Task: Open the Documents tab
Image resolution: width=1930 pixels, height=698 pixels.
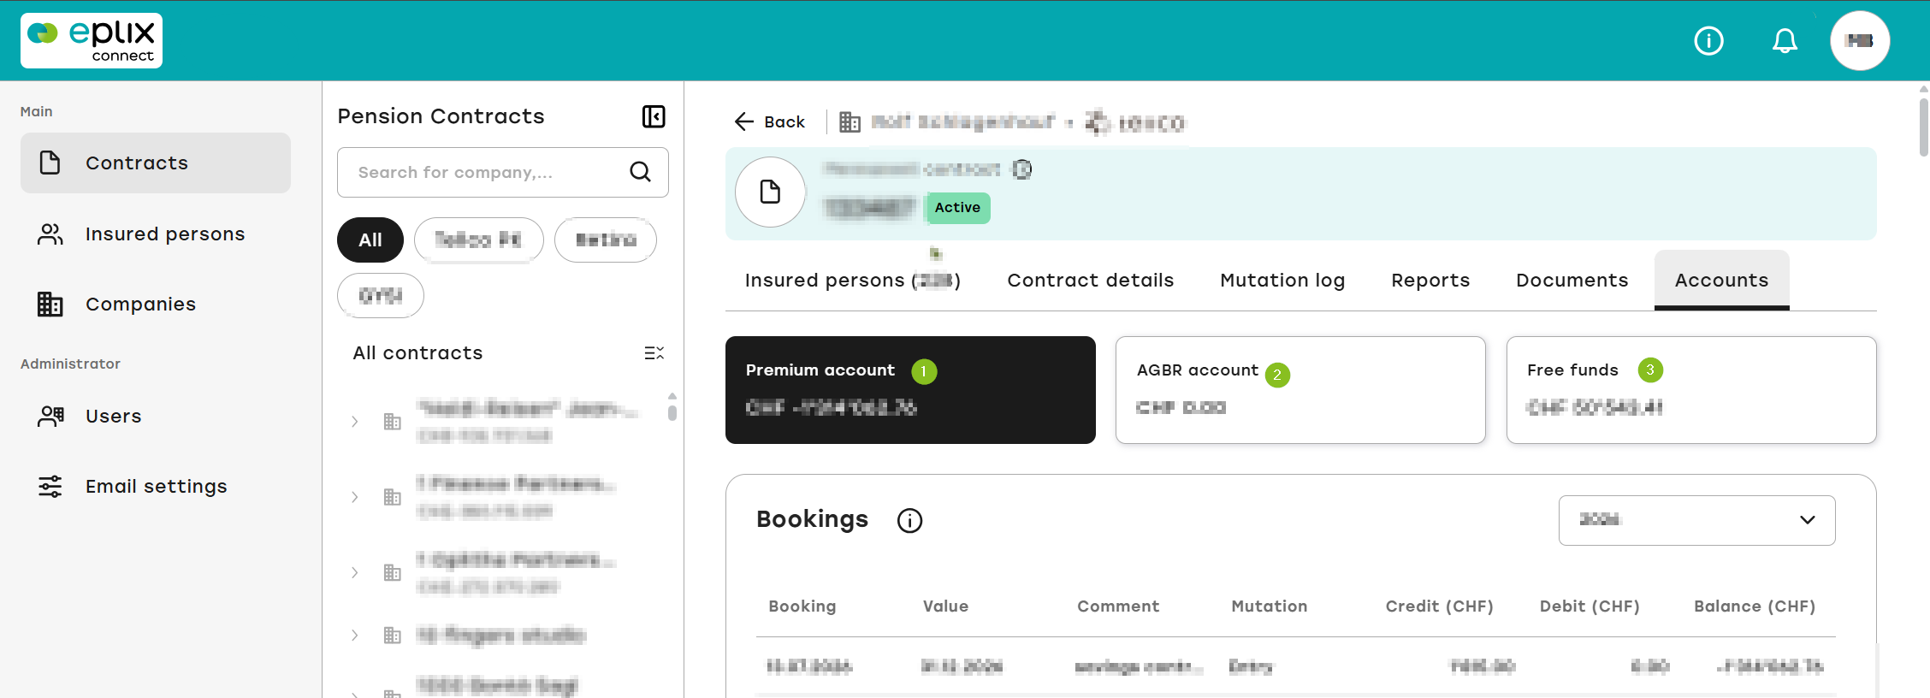Action: [1572, 280]
